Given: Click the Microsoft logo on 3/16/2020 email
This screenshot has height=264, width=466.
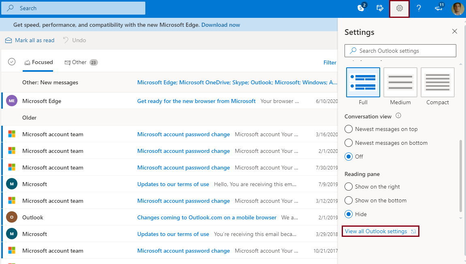Looking at the screenshot, I should coord(12,134).
